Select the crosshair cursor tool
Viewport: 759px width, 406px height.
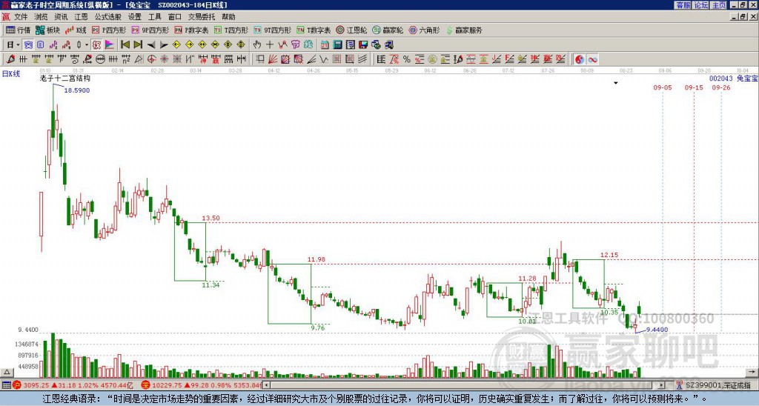point(270,44)
